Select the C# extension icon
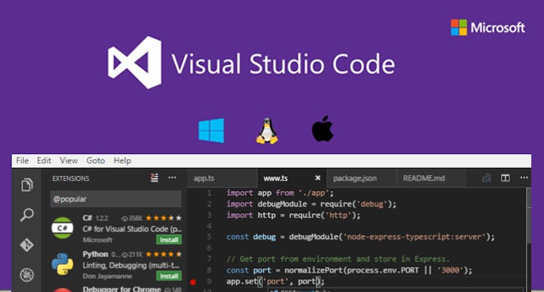This screenshot has height=292, width=544. 63,228
